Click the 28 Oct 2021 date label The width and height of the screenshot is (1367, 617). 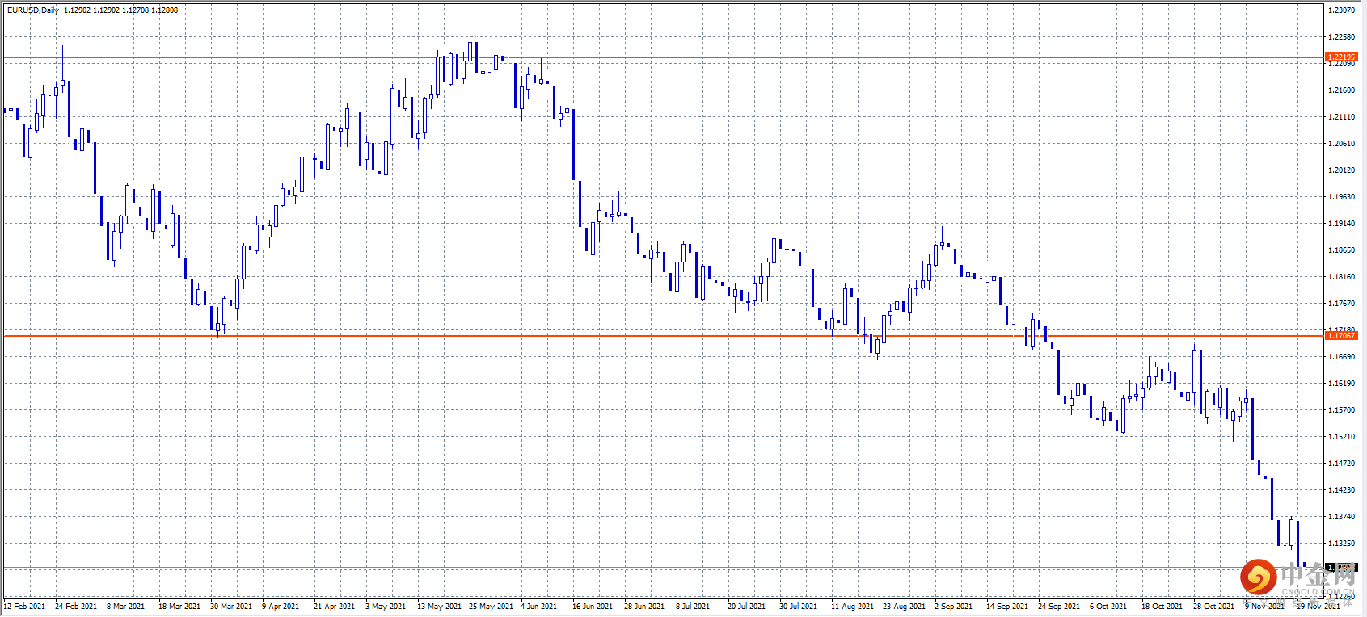tap(1213, 607)
